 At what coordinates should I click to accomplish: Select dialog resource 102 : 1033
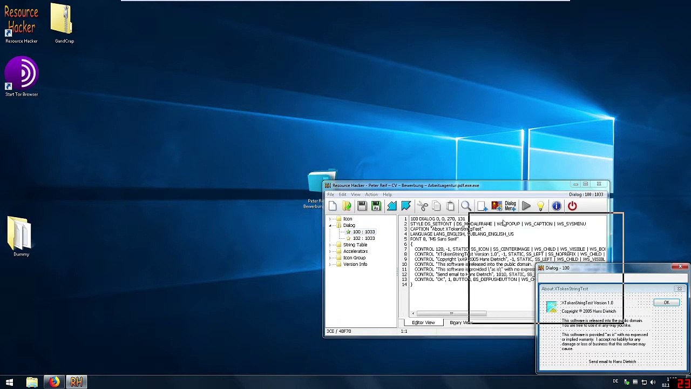click(x=363, y=238)
